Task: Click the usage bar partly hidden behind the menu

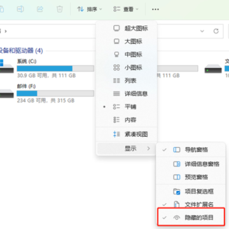Action: (177, 68)
